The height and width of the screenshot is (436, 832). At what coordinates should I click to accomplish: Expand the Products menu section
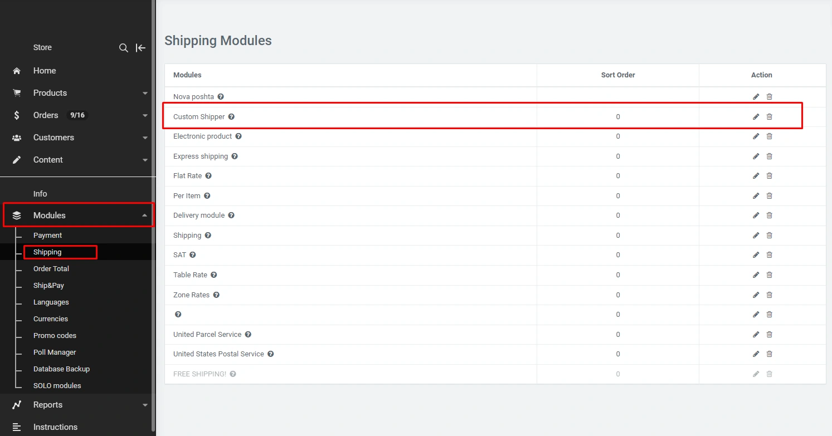coord(145,93)
